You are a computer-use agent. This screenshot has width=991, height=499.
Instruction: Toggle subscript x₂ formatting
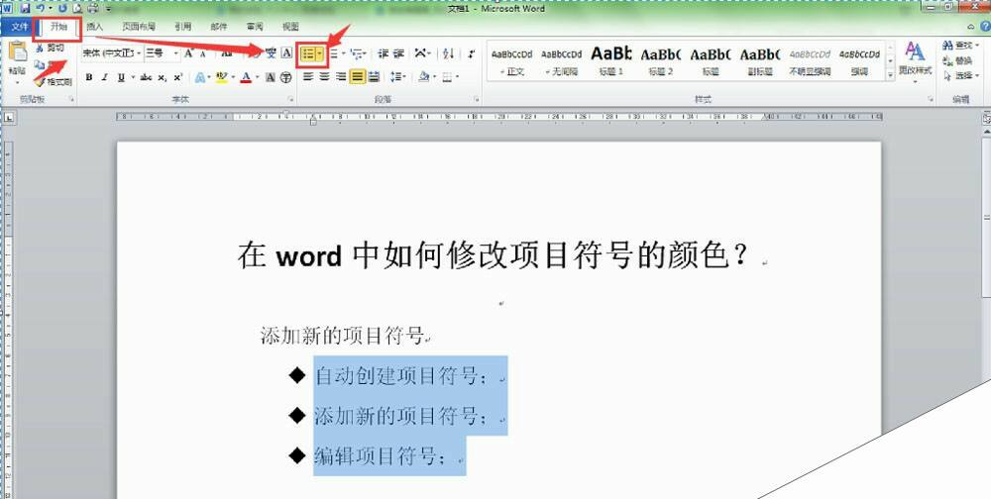(163, 77)
